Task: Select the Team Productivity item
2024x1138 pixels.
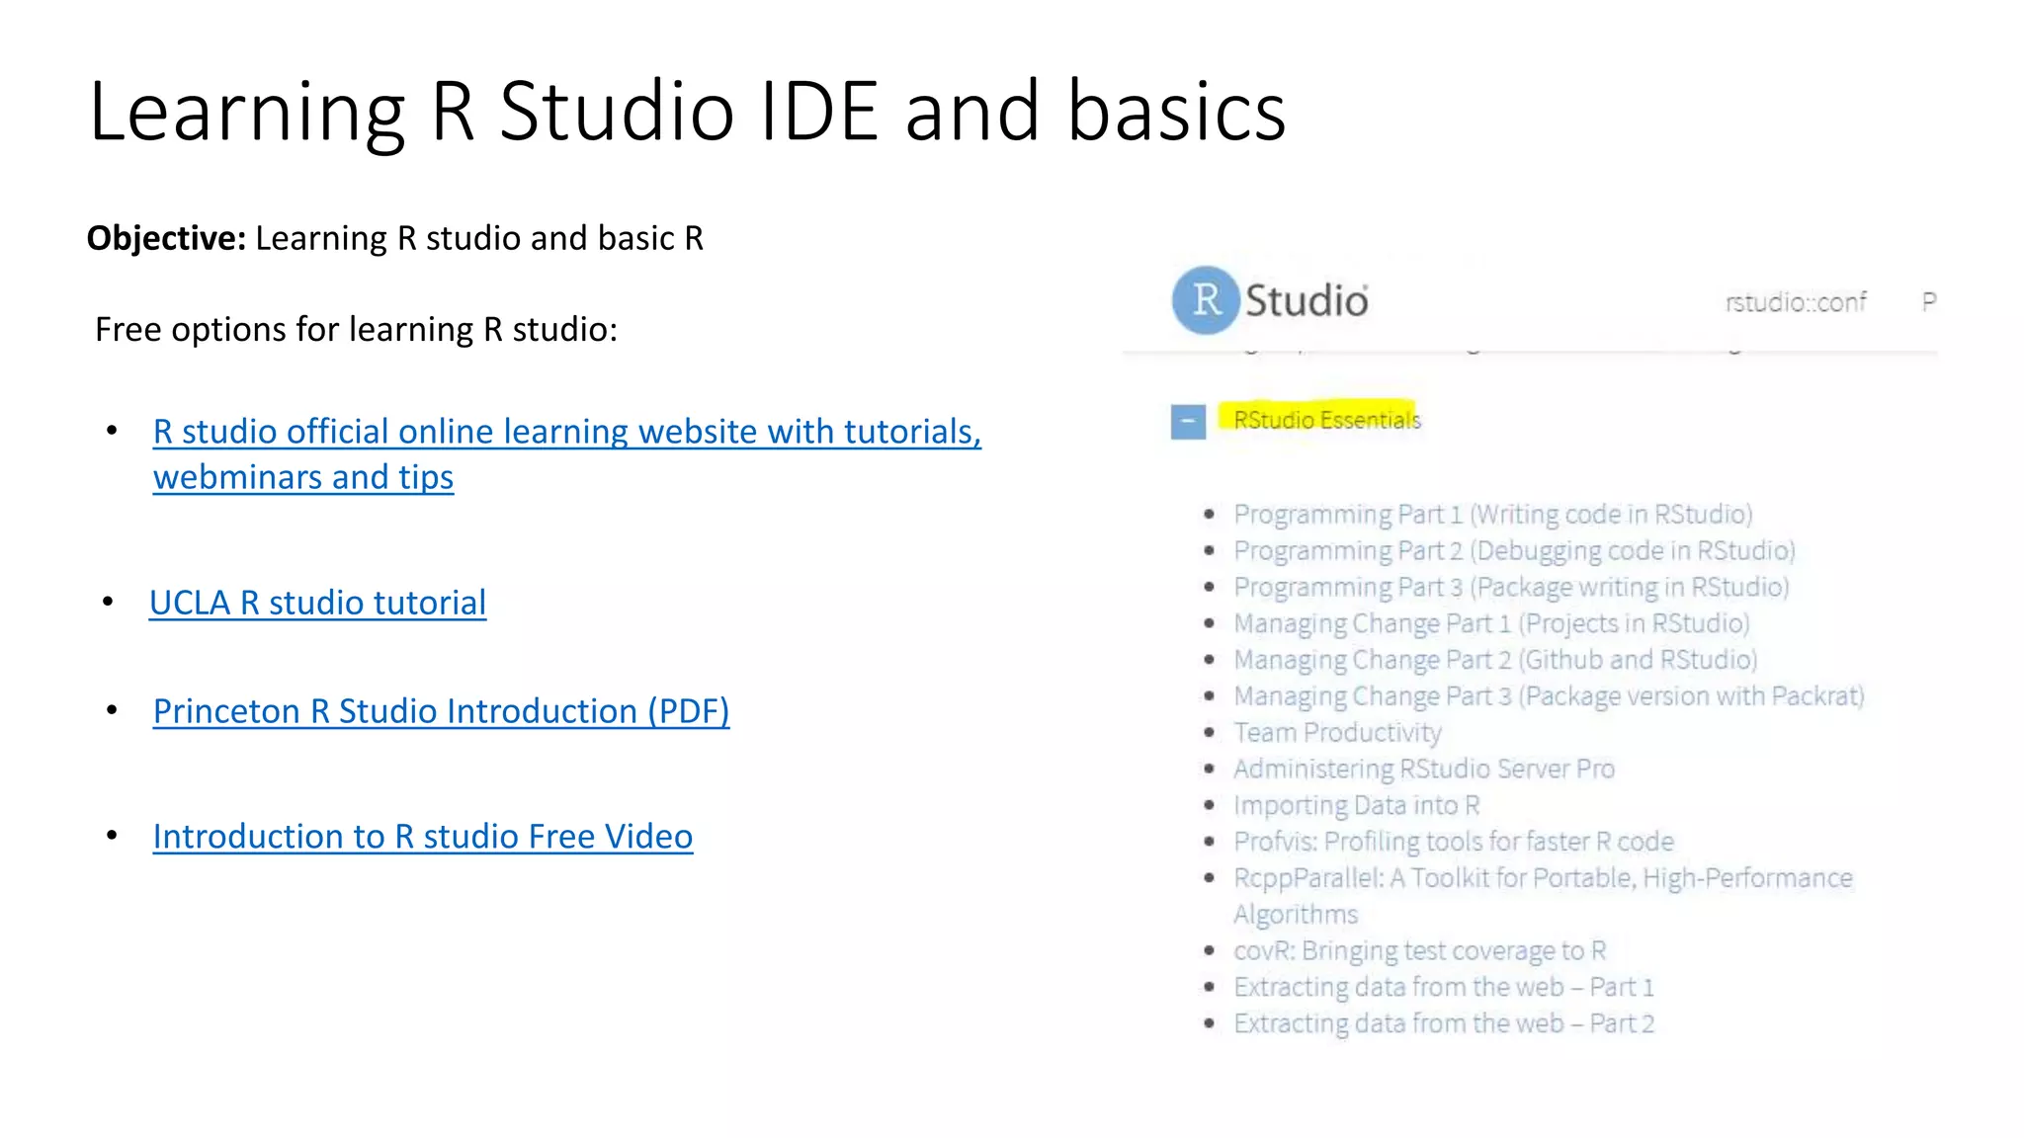Action: pyautogui.click(x=1337, y=733)
